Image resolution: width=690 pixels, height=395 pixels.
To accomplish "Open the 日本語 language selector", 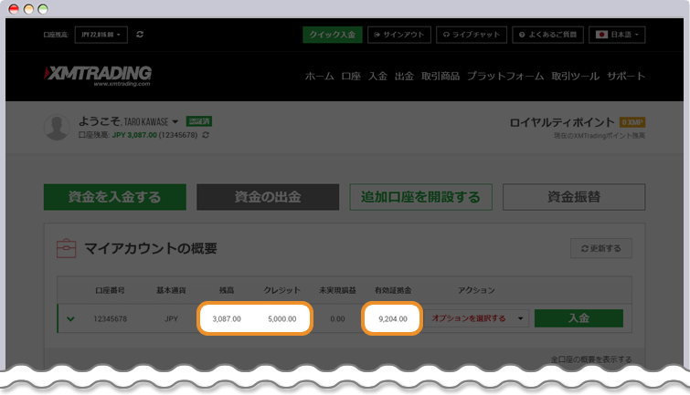I will (x=617, y=35).
